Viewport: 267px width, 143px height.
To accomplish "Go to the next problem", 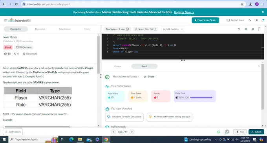I will click(132, 132).
